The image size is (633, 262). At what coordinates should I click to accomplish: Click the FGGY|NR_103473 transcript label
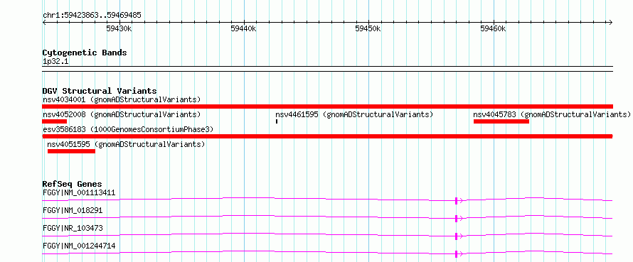pos(73,228)
